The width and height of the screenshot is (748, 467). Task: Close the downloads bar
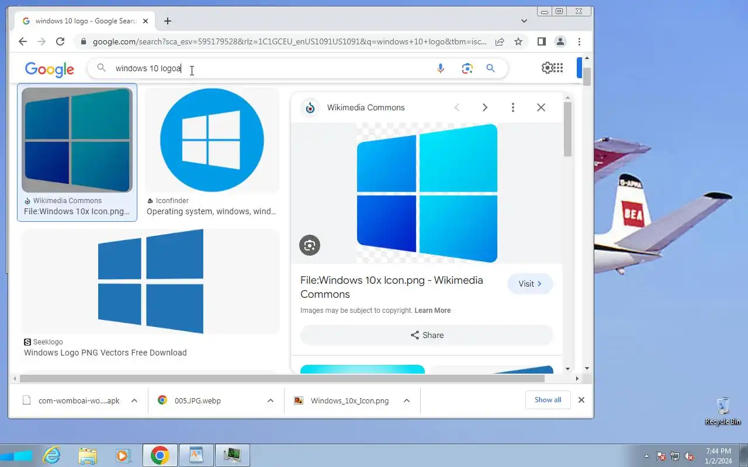pos(581,400)
